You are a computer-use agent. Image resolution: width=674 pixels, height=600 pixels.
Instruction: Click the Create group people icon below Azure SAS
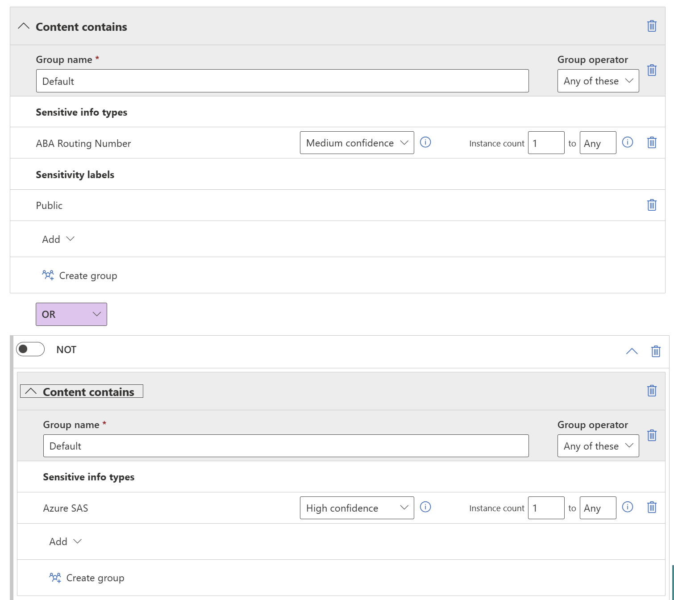(x=54, y=577)
